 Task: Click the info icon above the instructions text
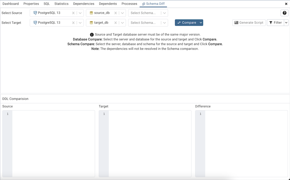(92, 34)
